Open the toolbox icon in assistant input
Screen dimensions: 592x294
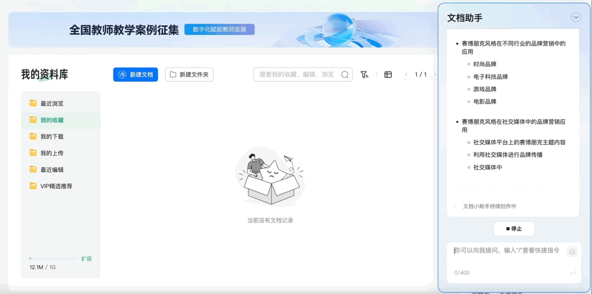click(x=572, y=251)
